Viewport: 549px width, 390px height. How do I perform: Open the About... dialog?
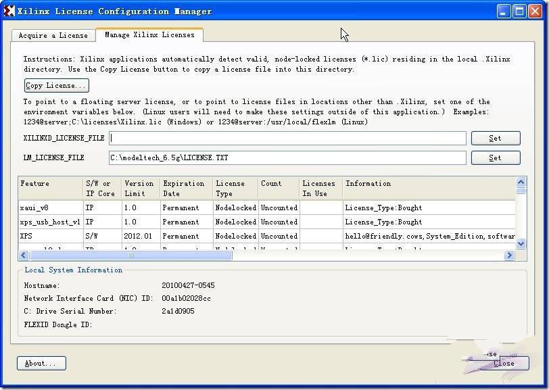[x=41, y=364]
